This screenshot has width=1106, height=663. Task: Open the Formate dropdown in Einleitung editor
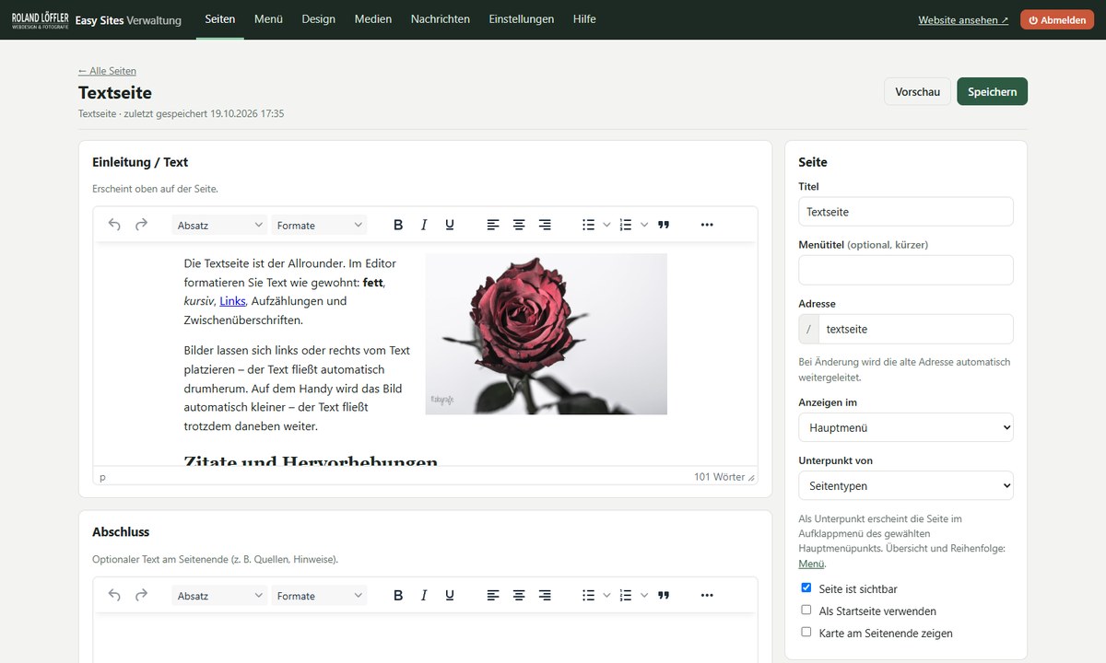[320, 225]
